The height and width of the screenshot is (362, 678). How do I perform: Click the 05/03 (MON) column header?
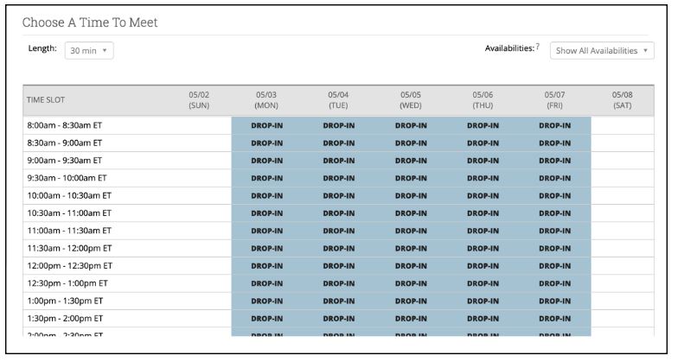coord(266,99)
